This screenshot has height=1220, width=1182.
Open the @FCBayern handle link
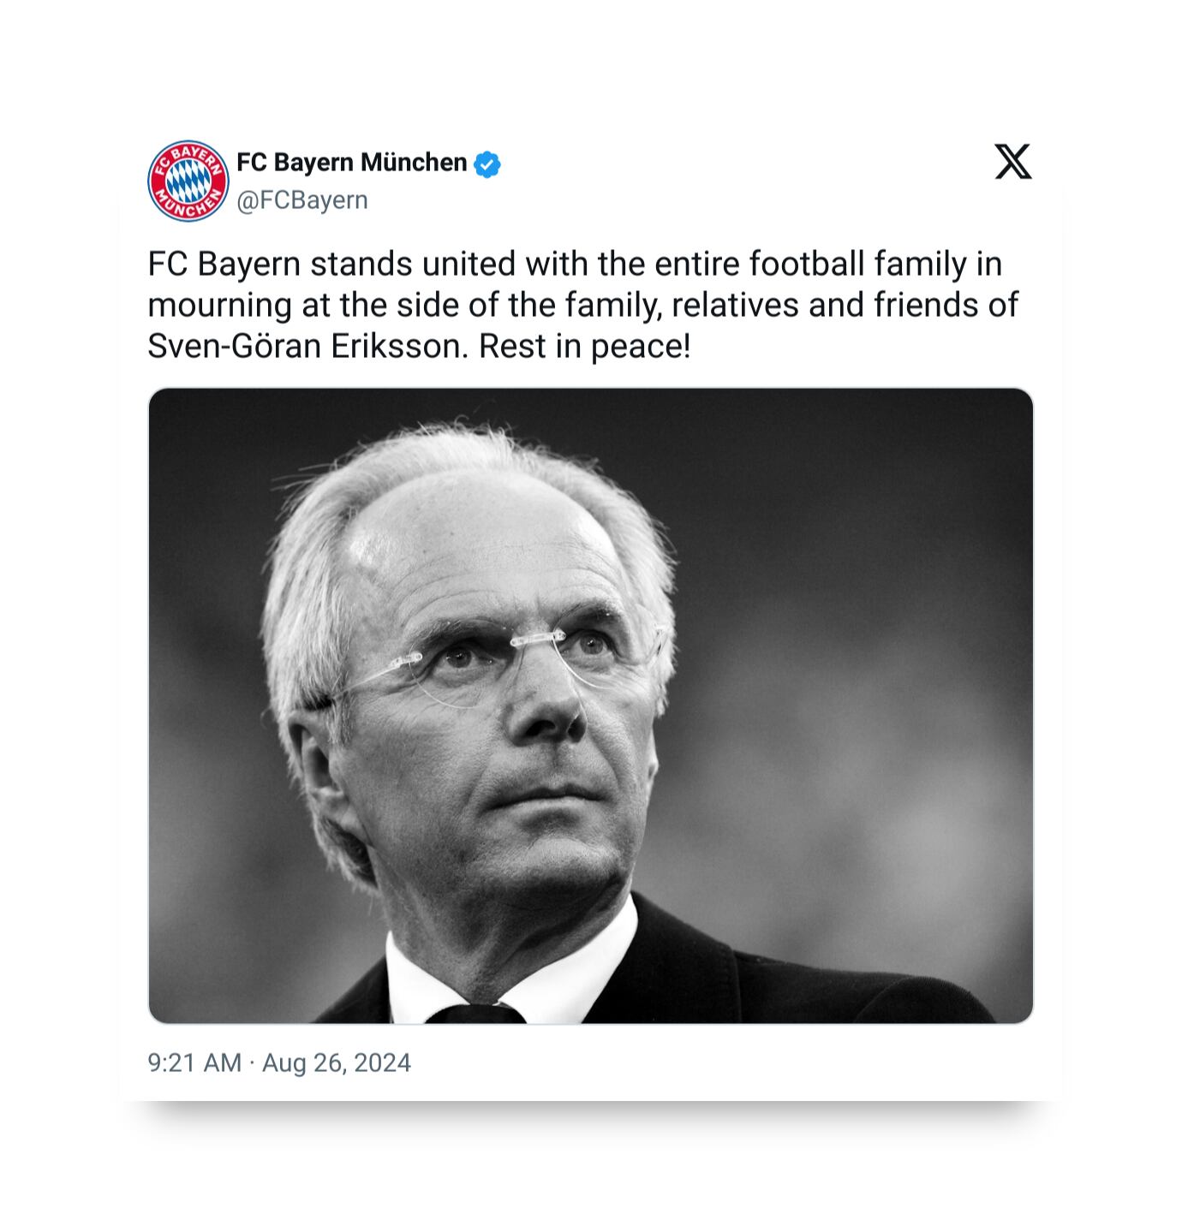[301, 200]
